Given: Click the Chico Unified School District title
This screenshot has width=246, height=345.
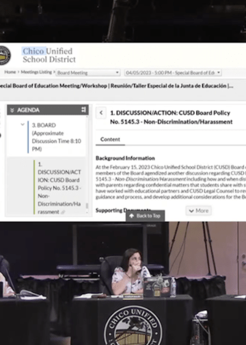Looking at the screenshot, I should pos(49,55).
